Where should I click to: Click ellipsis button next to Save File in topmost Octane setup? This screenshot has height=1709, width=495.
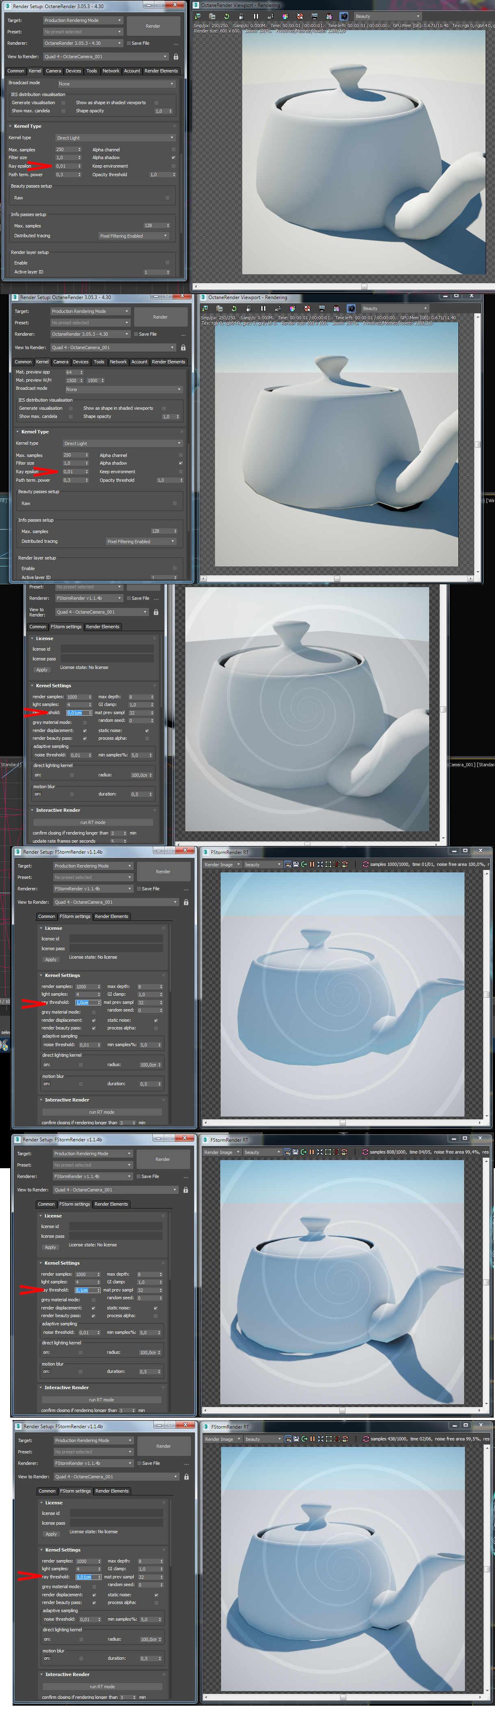[x=176, y=43]
